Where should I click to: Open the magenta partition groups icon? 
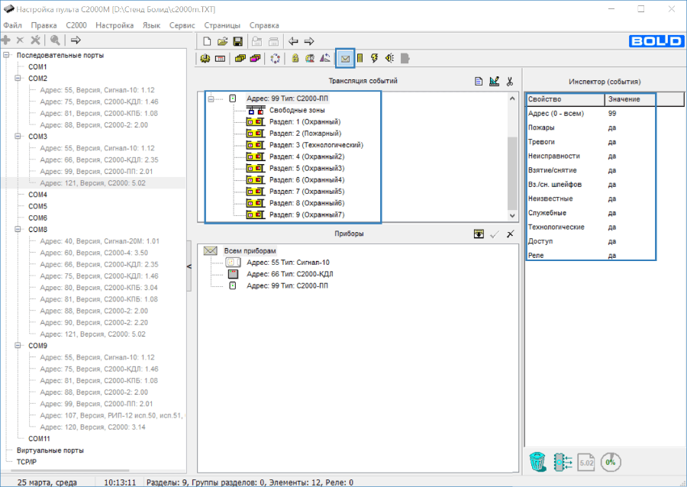coord(255,58)
